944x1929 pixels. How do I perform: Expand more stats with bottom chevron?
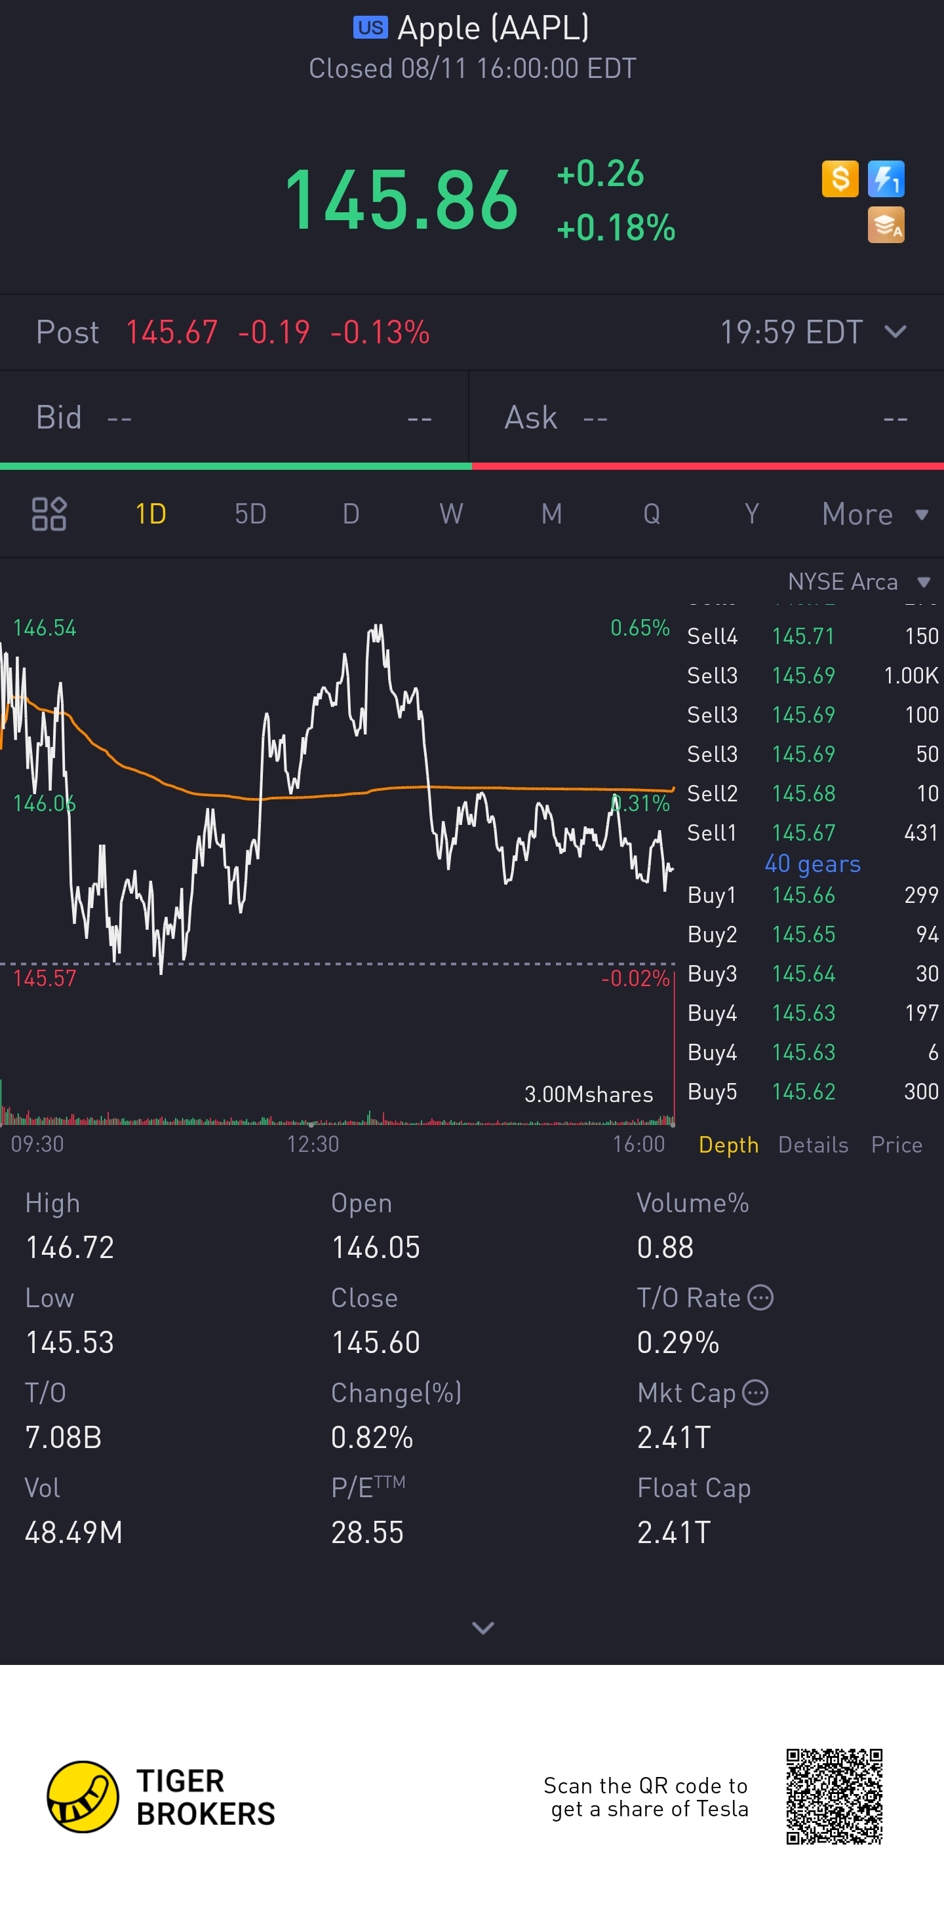tap(482, 1627)
